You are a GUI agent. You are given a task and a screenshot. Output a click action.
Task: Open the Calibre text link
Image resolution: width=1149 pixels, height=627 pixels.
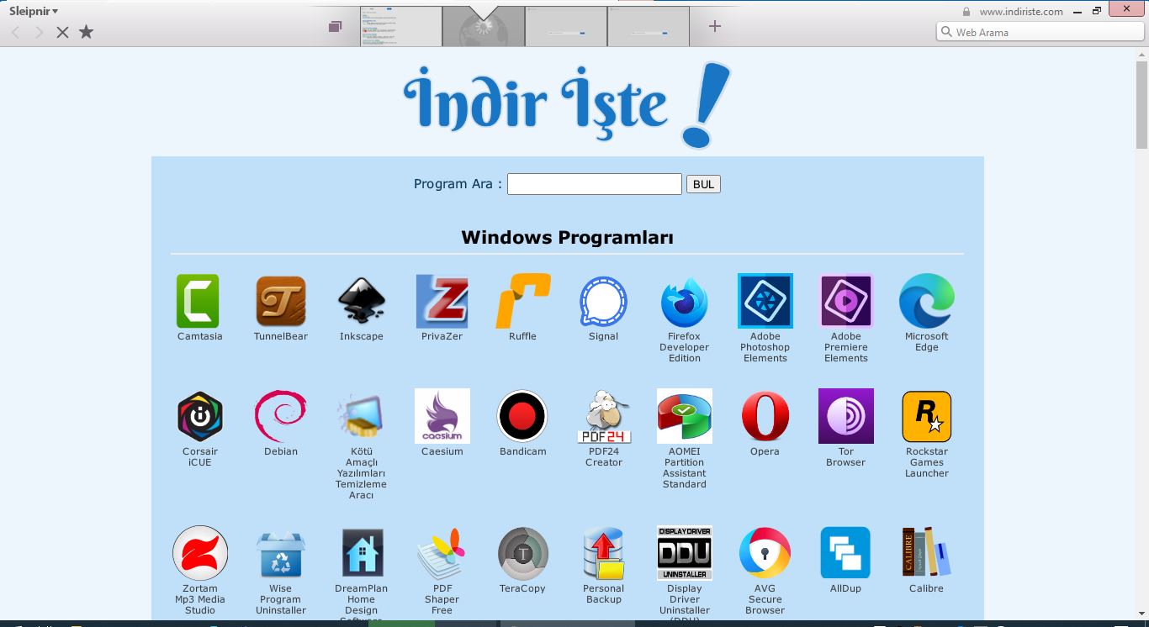(x=926, y=588)
